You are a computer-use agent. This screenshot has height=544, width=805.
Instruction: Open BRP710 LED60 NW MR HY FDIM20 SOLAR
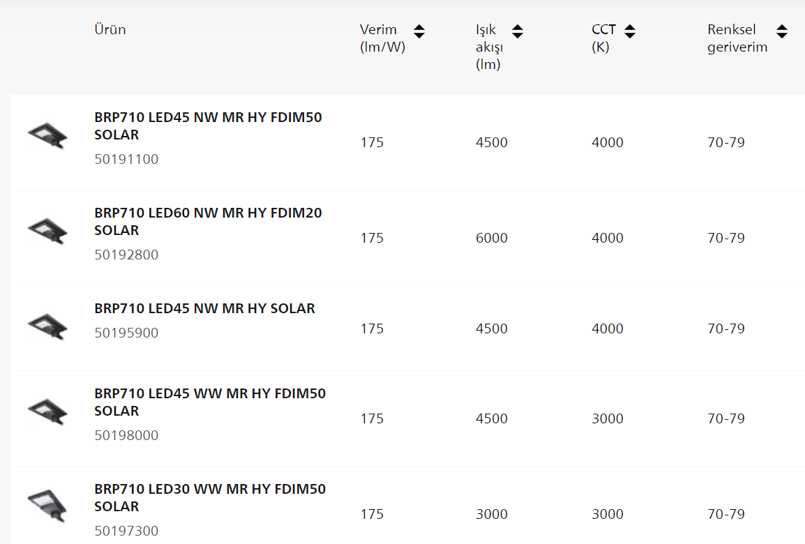pos(208,221)
